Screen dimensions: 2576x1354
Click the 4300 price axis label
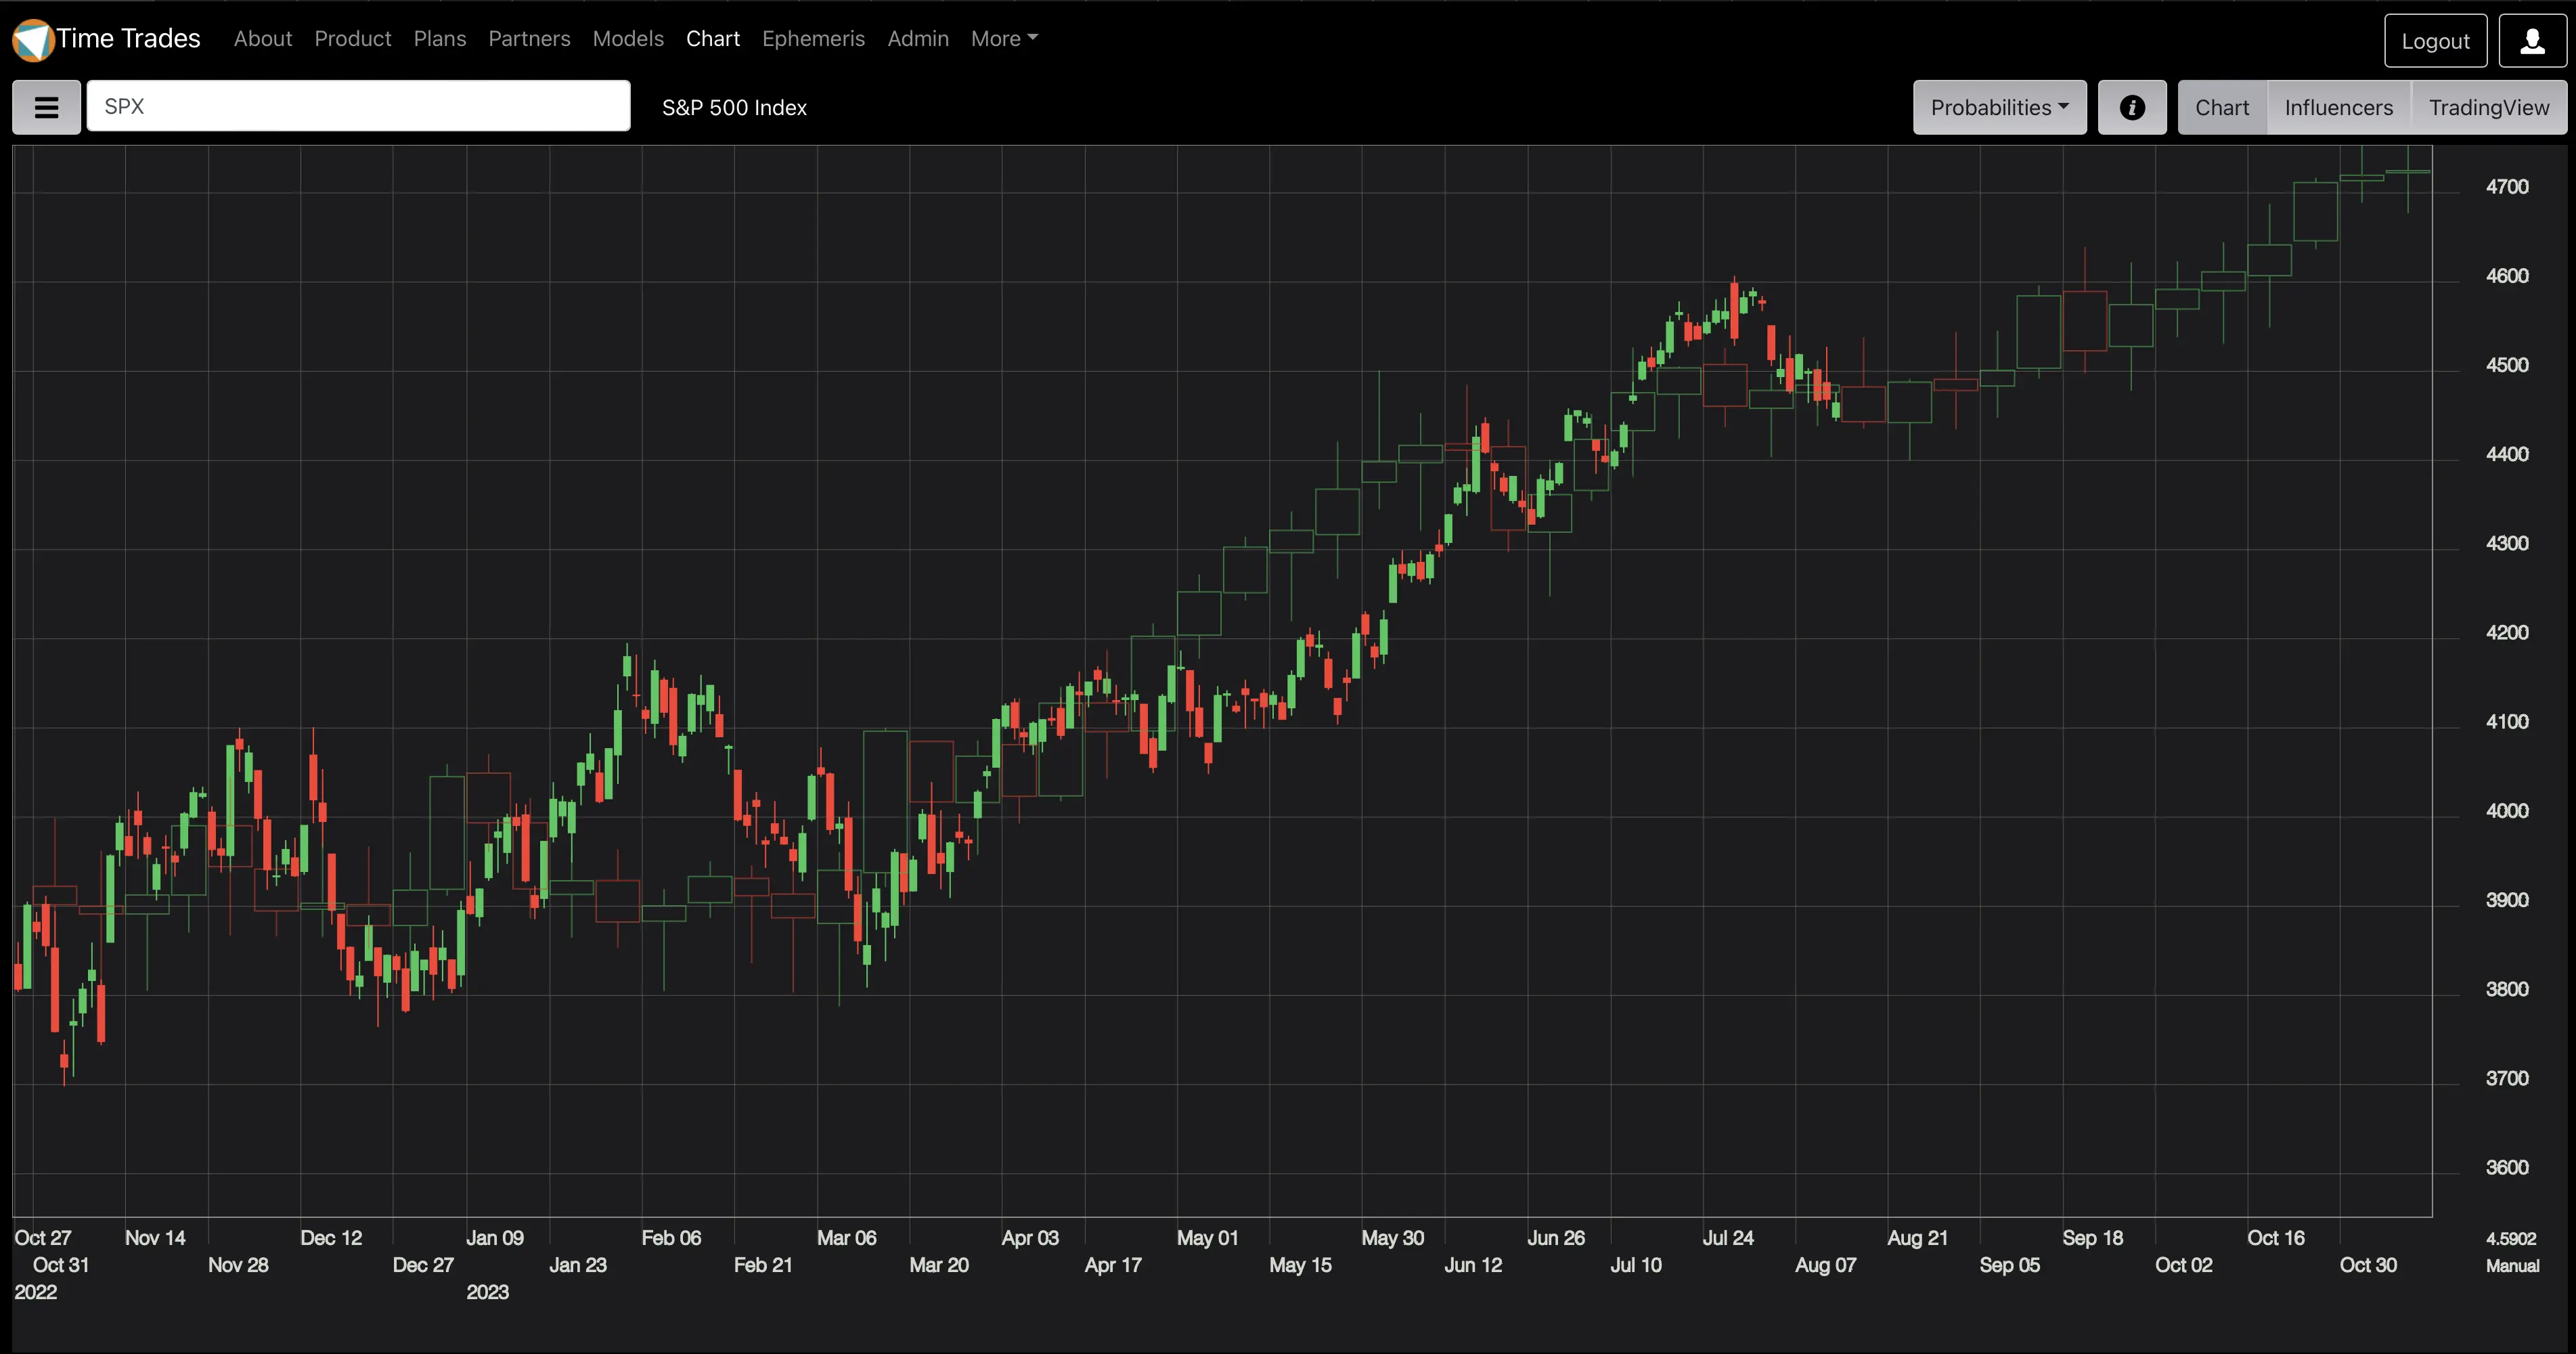(x=2507, y=543)
